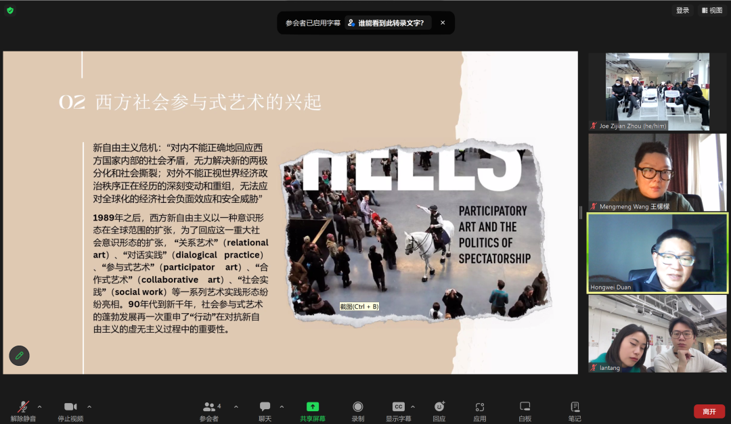The image size is (731, 424).
Task: Click the 新自由主义危机 paragraph text
Action: tap(181, 173)
